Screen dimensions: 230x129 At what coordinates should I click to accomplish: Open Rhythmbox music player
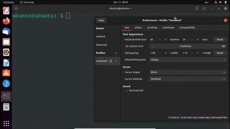[x=6, y=52]
